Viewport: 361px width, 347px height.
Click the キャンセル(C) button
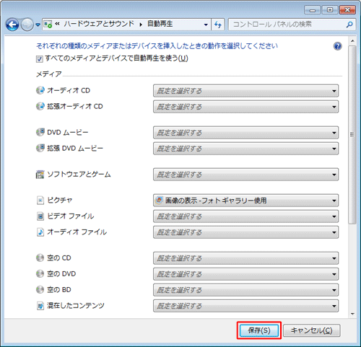coord(312,330)
